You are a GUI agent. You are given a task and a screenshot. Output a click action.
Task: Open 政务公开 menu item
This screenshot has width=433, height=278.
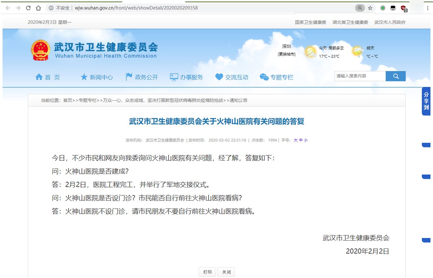point(142,77)
